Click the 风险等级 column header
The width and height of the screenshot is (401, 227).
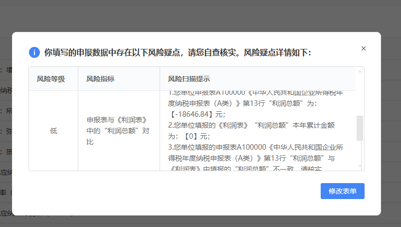53,79
